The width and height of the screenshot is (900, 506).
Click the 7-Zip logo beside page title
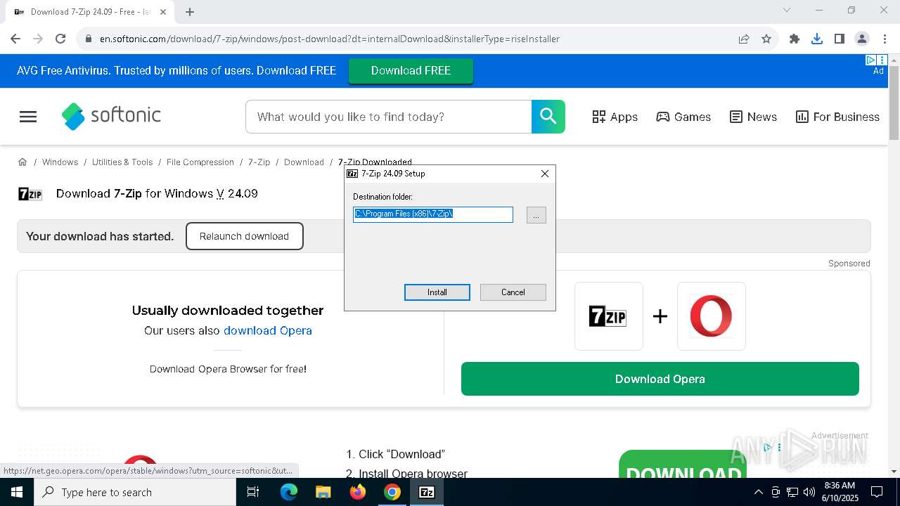[x=30, y=194]
